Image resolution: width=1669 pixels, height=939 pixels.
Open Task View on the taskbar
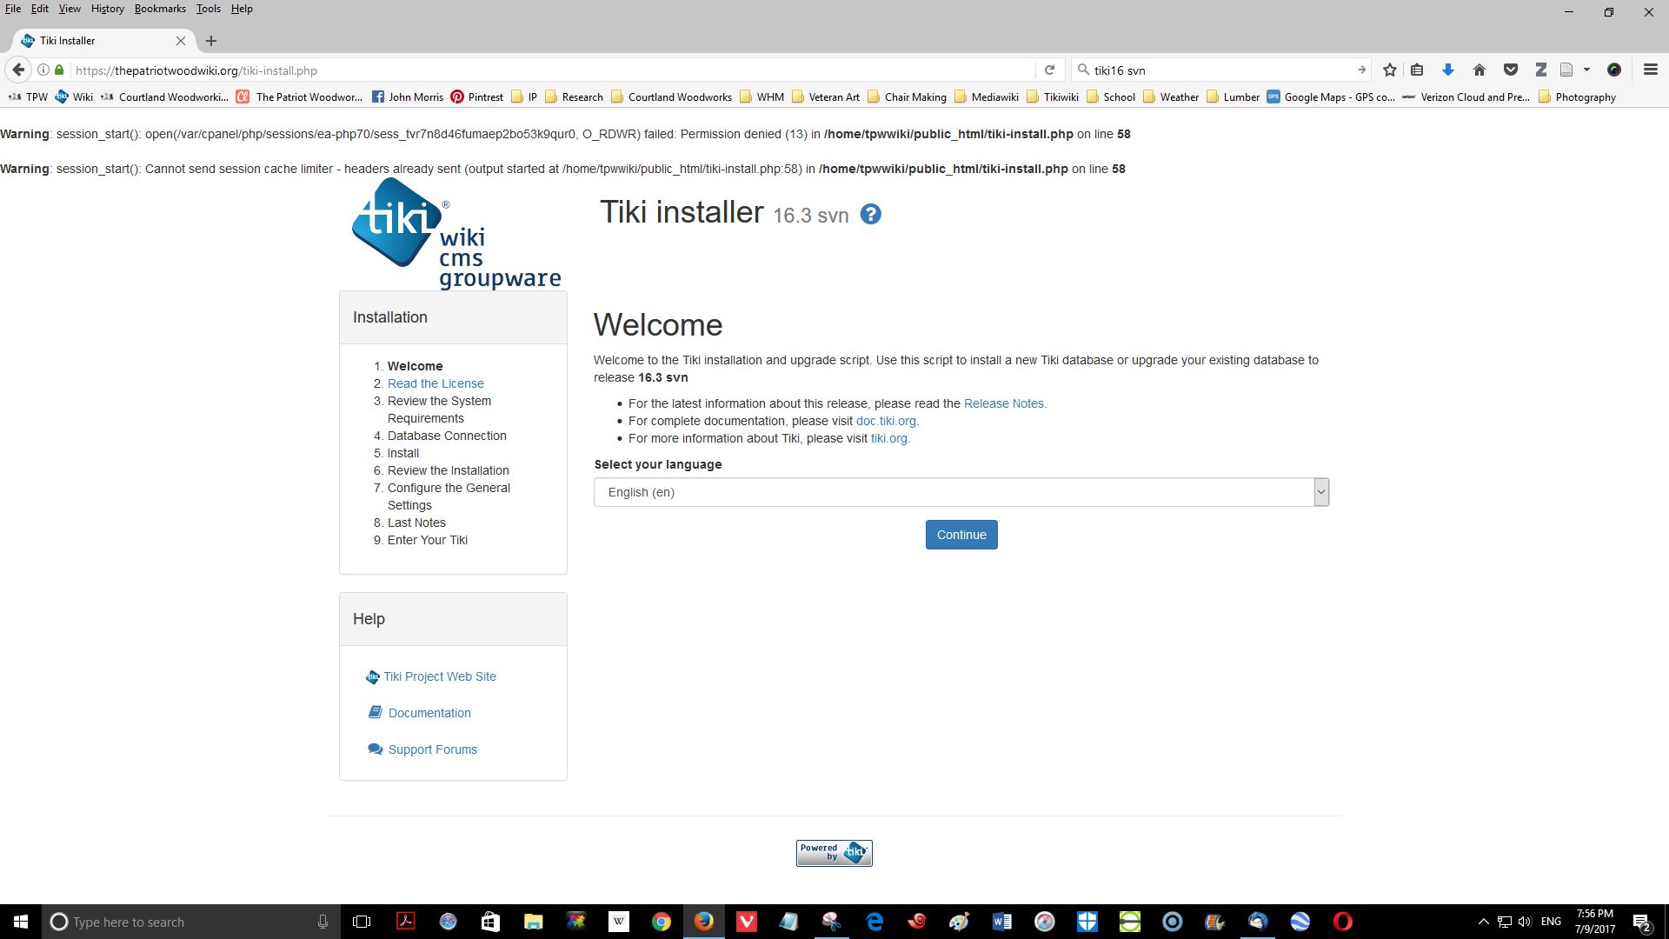(x=362, y=922)
